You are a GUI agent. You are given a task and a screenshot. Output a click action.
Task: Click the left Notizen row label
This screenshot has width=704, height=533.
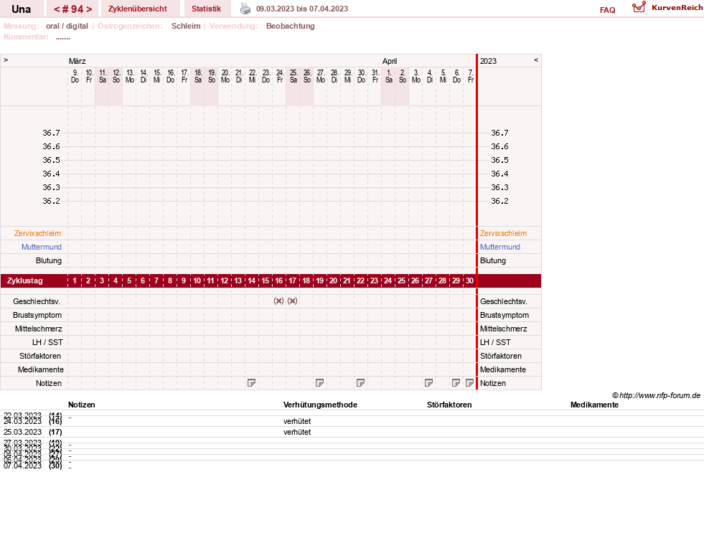coord(49,383)
